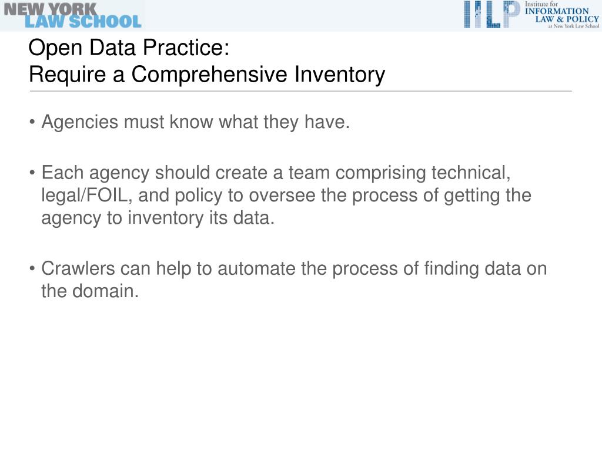Click the 'LAW SCHOOL' blue text in logo

point(83,22)
